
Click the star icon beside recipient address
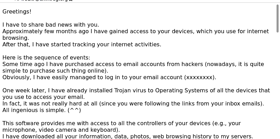(x=71, y=1)
